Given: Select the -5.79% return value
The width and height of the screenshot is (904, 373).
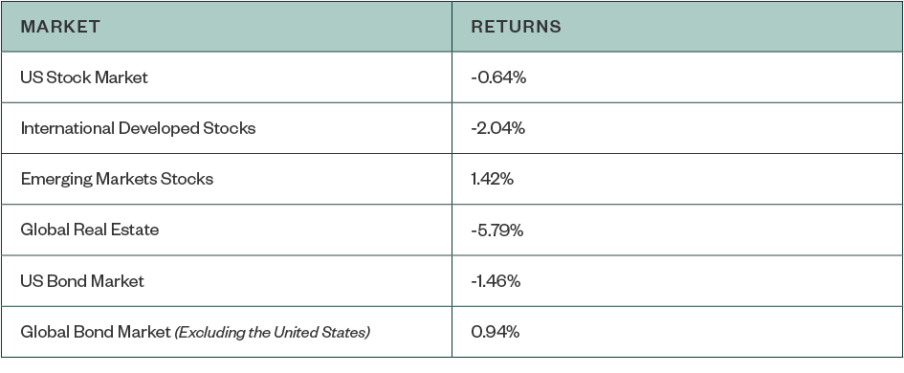Looking at the screenshot, I should 497,230.
